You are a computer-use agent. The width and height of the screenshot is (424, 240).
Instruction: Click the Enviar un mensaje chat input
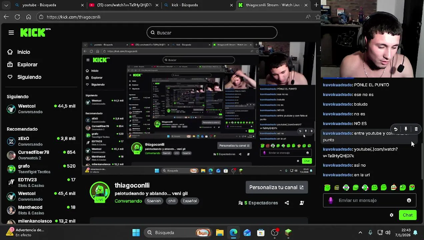coord(369,200)
